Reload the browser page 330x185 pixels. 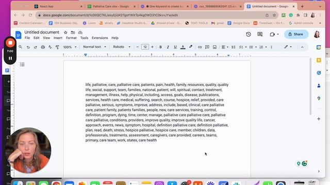tap(30, 15)
